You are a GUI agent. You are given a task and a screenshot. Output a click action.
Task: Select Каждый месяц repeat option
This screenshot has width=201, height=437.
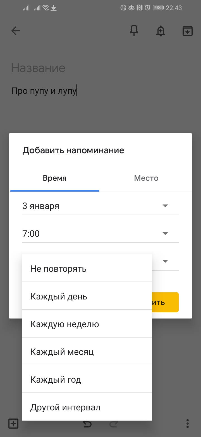coord(87,351)
